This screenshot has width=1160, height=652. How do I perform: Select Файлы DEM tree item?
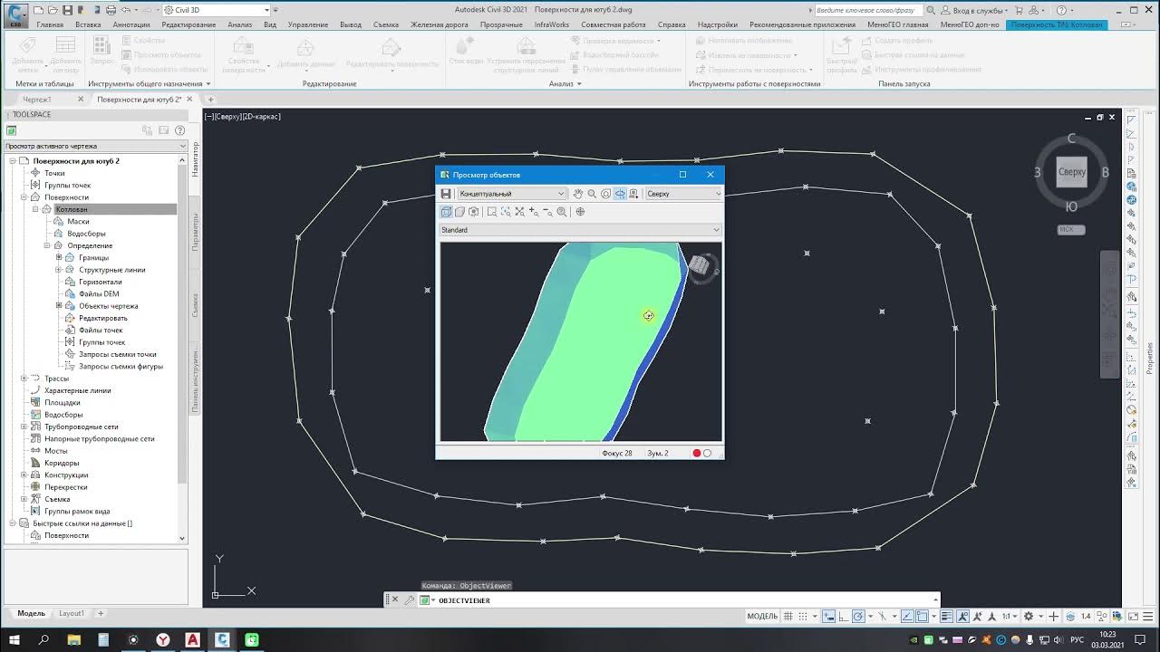click(x=99, y=293)
